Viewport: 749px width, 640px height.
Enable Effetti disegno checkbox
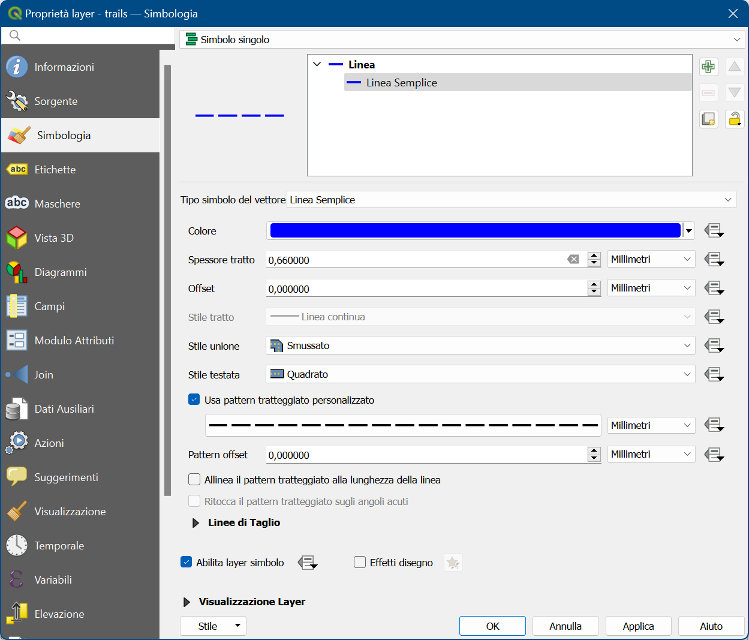(360, 562)
